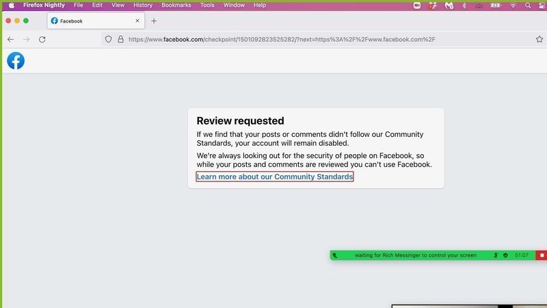Screen dimensions: 547x308
Task: Open a new browser tab
Action: 154,21
